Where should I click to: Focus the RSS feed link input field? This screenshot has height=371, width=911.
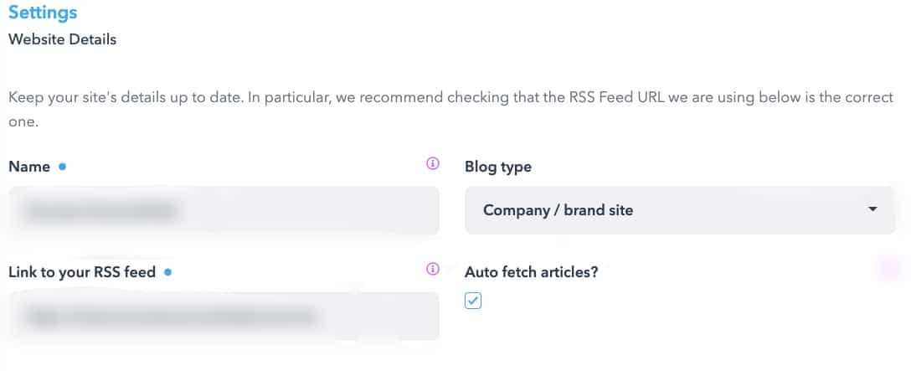click(x=224, y=316)
